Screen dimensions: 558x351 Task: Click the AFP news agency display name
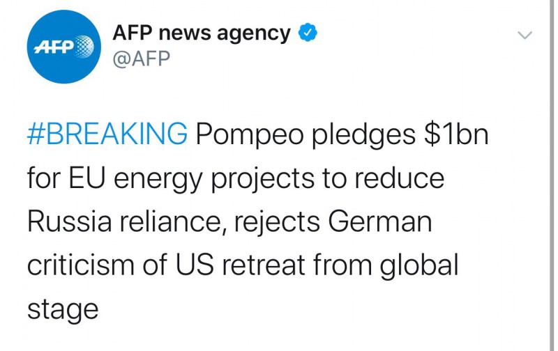[202, 32]
